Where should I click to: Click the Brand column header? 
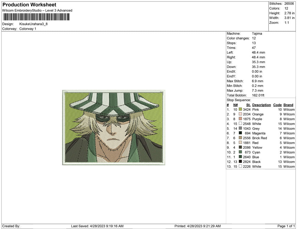[288, 105]
